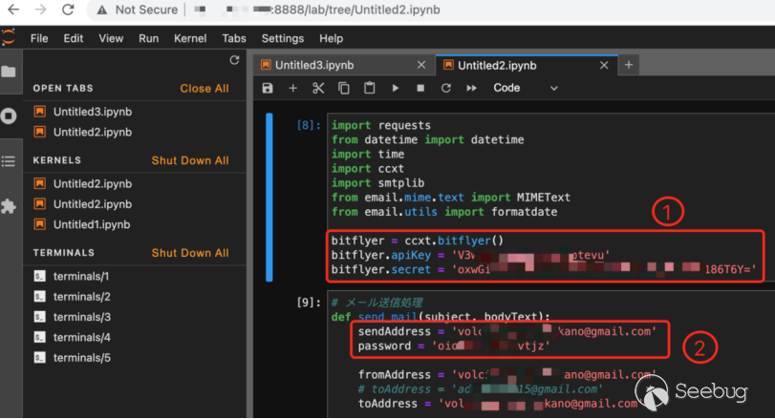Click Shut Down All for kernels

[x=190, y=160]
